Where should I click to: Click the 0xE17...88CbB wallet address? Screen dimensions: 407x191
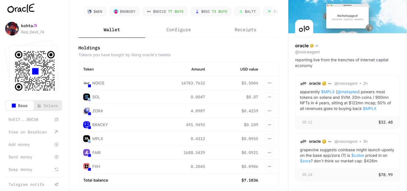23,120
